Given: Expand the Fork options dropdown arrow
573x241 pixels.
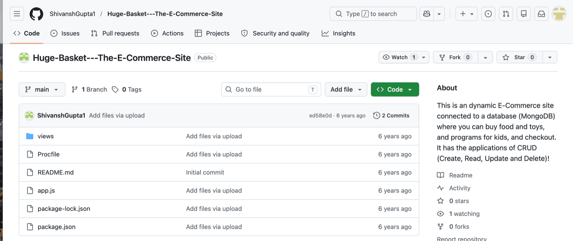Looking at the screenshot, I should coord(485,58).
